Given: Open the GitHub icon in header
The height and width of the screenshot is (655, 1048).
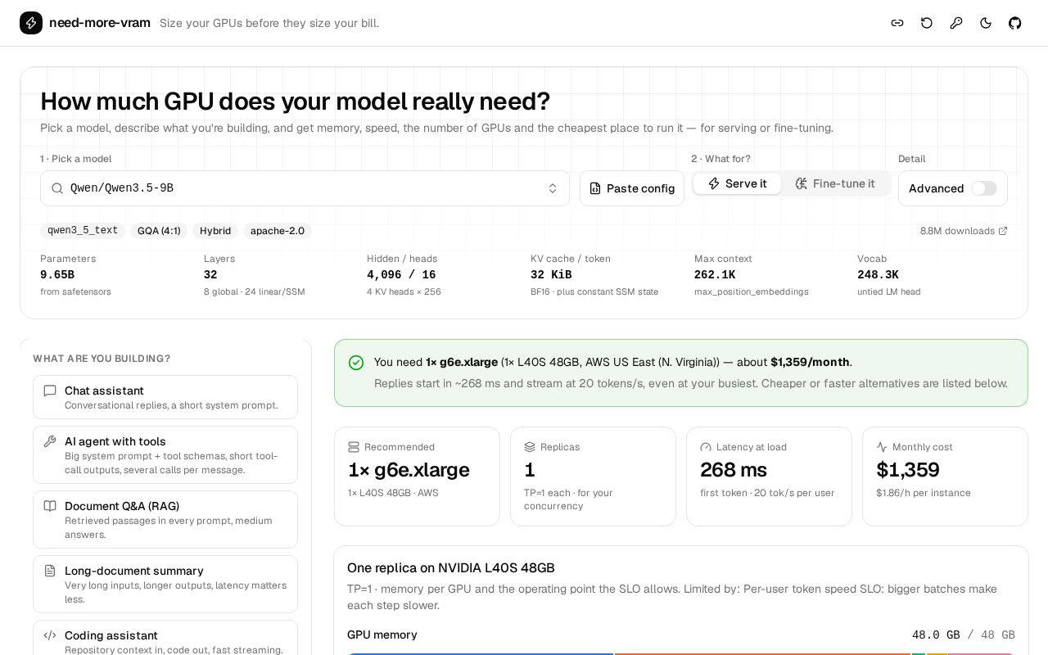Looking at the screenshot, I should (1015, 23).
